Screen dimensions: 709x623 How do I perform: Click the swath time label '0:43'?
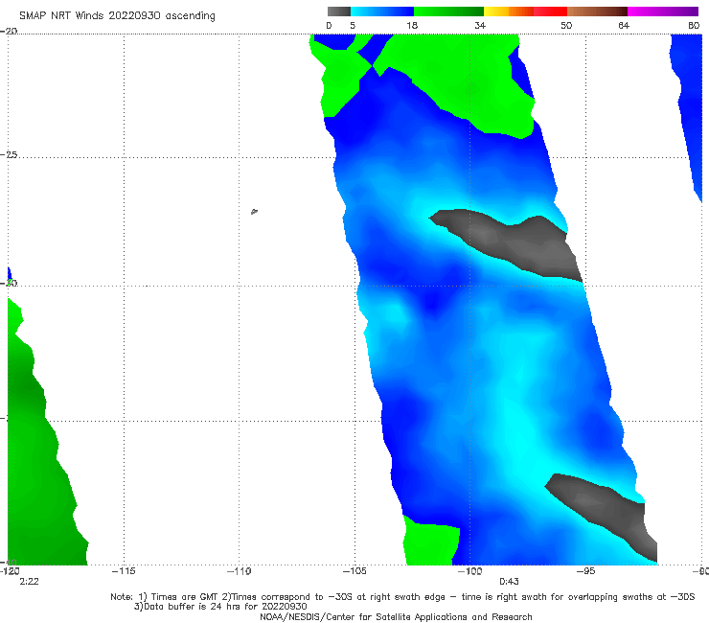[509, 582]
